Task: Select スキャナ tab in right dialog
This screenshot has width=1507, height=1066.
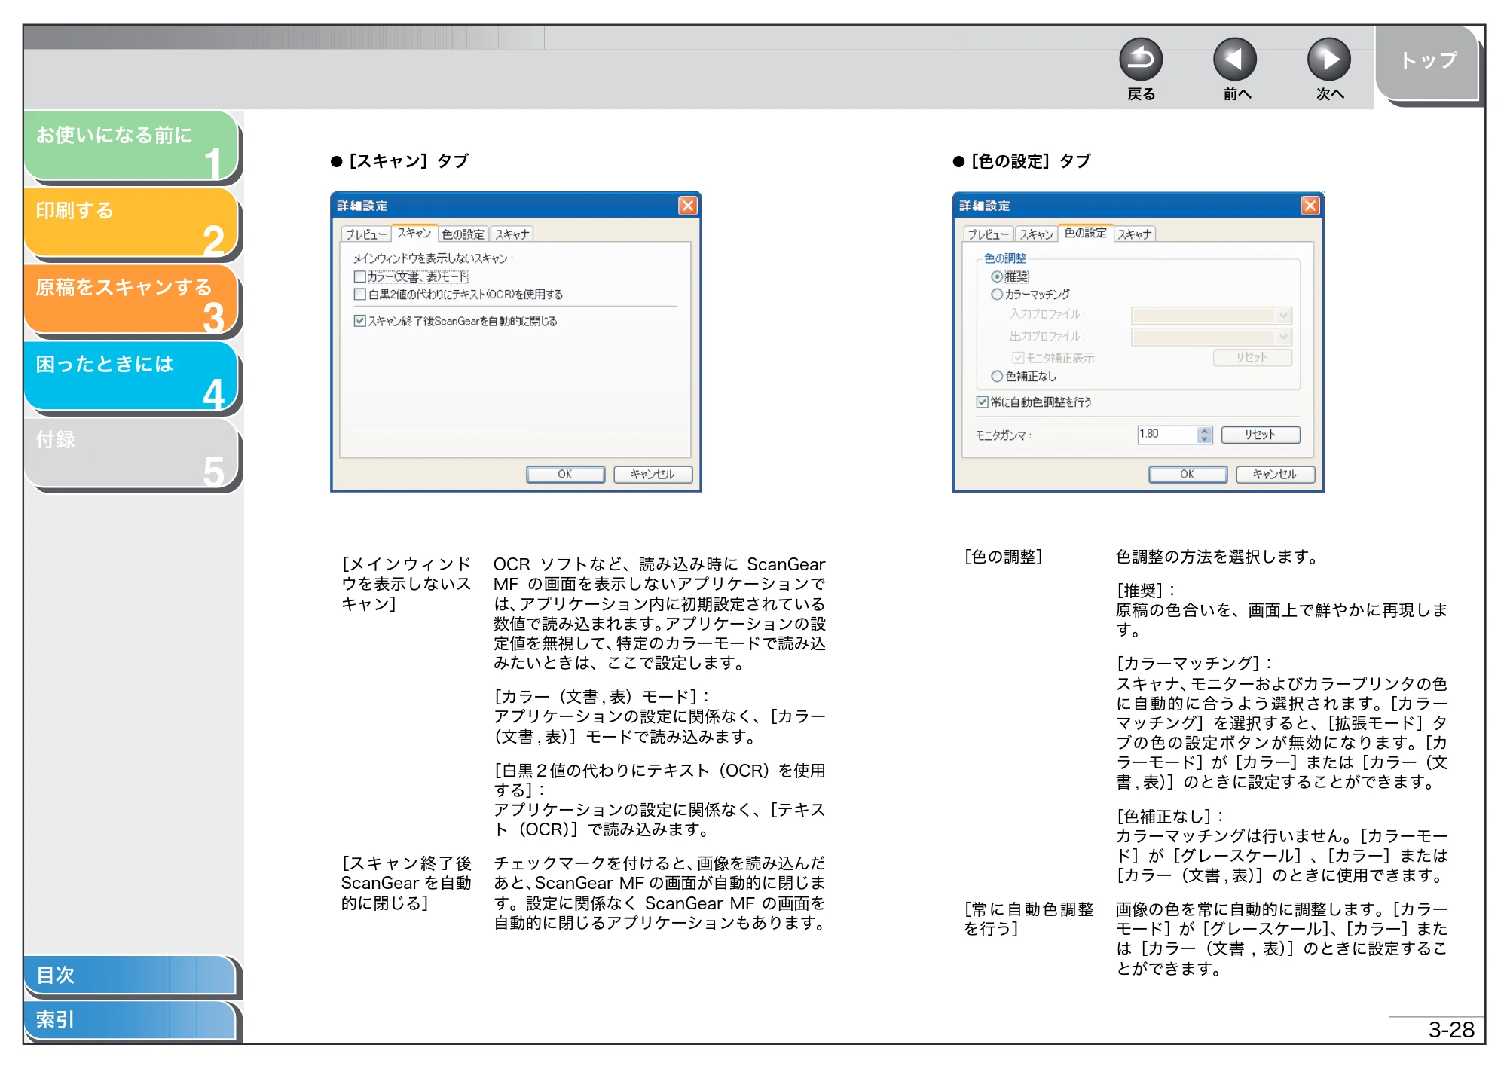Action: point(1134,234)
